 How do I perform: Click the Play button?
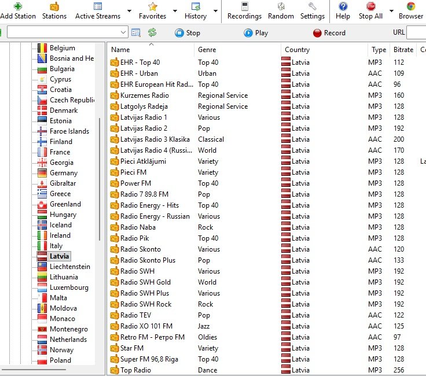click(256, 33)
